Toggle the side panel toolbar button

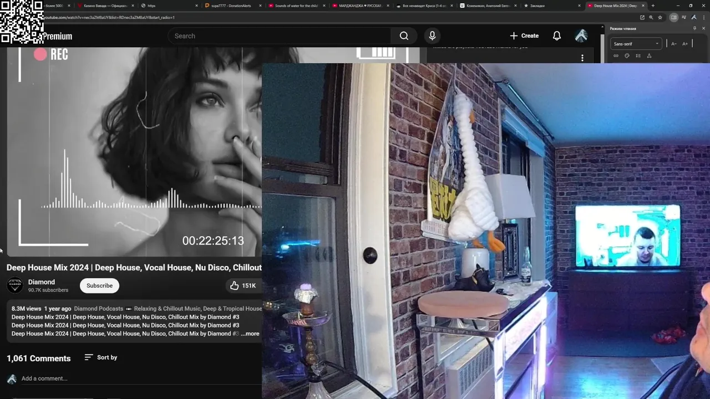674,17
